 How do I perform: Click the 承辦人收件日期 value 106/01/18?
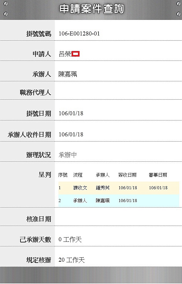pos(71,135)
